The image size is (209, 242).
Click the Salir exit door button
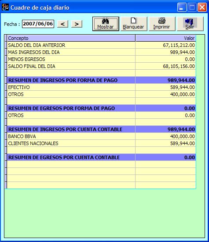(x=190, y=24)
